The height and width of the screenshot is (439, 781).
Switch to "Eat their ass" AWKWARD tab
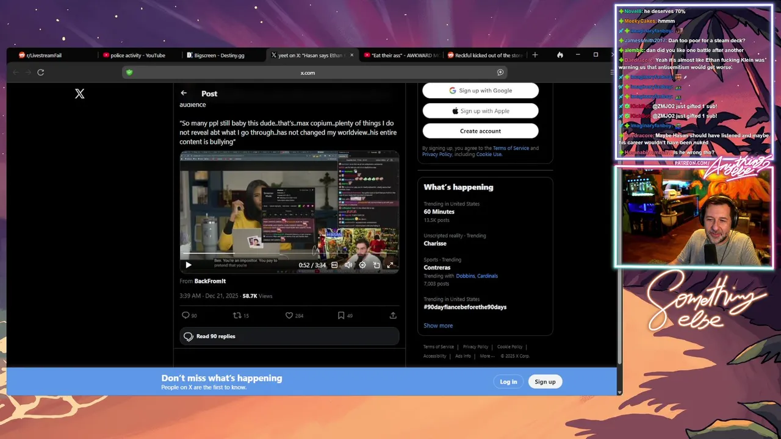pyautogui.click(x=401, y=55)
